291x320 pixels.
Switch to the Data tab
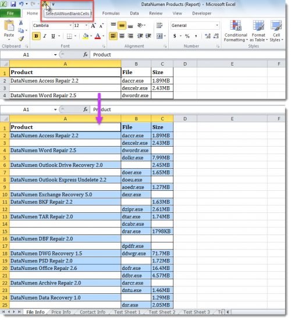134,13
